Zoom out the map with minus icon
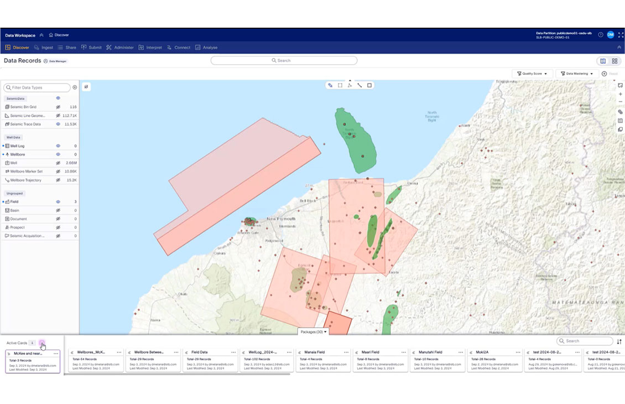The width and height of the screenshot is (625, 404). coord(620,102)
